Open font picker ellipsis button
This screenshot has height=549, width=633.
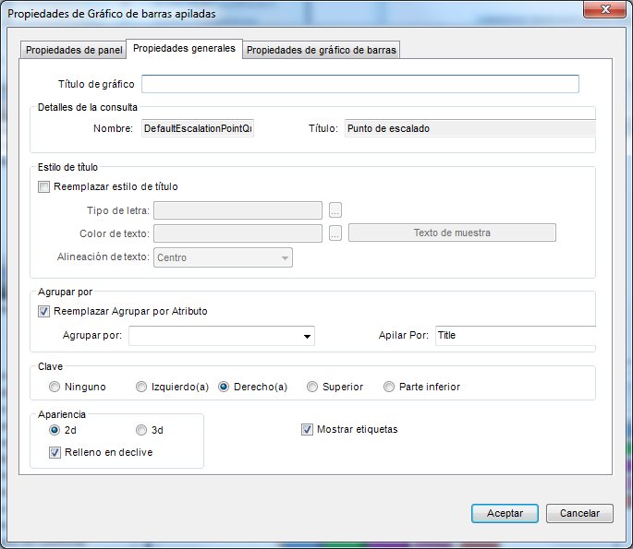coord(335,210)
